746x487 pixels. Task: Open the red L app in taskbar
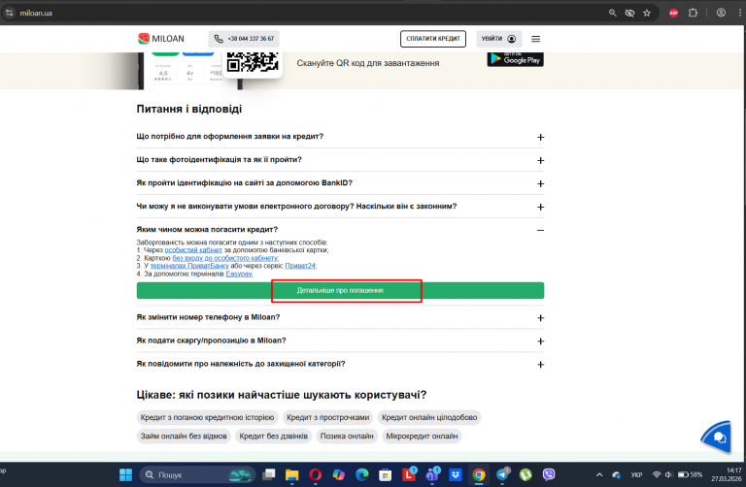click(x=409, y=474)
